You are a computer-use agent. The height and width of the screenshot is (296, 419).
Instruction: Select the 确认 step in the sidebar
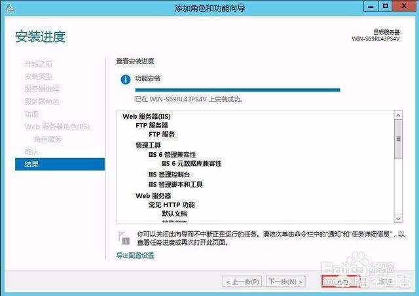31,152
